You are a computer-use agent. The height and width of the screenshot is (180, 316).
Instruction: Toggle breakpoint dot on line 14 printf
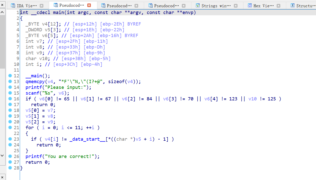10,87
